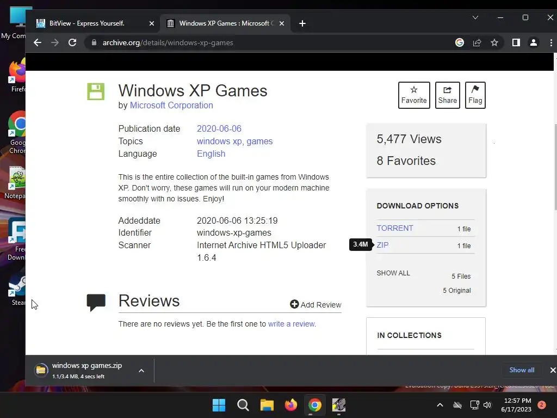Click the page vertical scrollbar
Screen dimensions: 557x418
coord(555,167)
